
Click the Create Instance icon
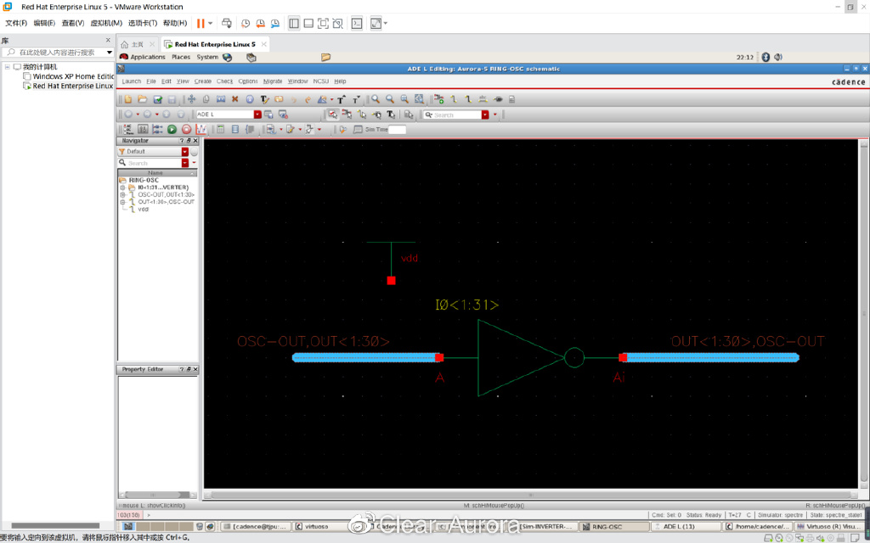pyautogui.click(x=439, y=99)
